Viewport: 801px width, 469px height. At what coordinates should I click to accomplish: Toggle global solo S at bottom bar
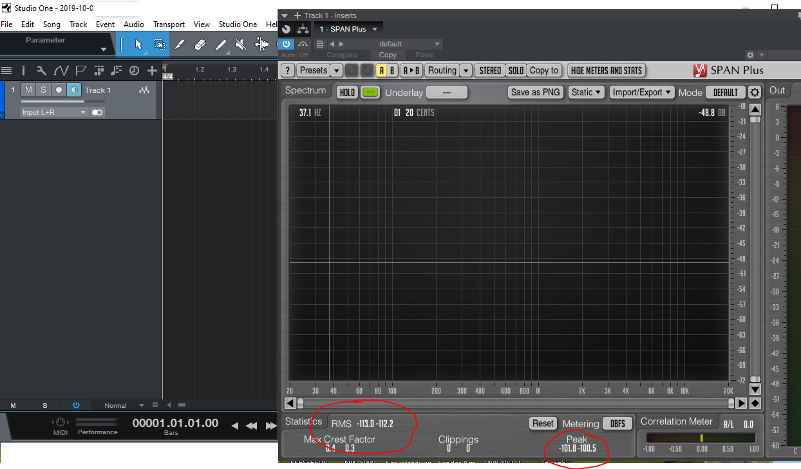coord(45,405)
